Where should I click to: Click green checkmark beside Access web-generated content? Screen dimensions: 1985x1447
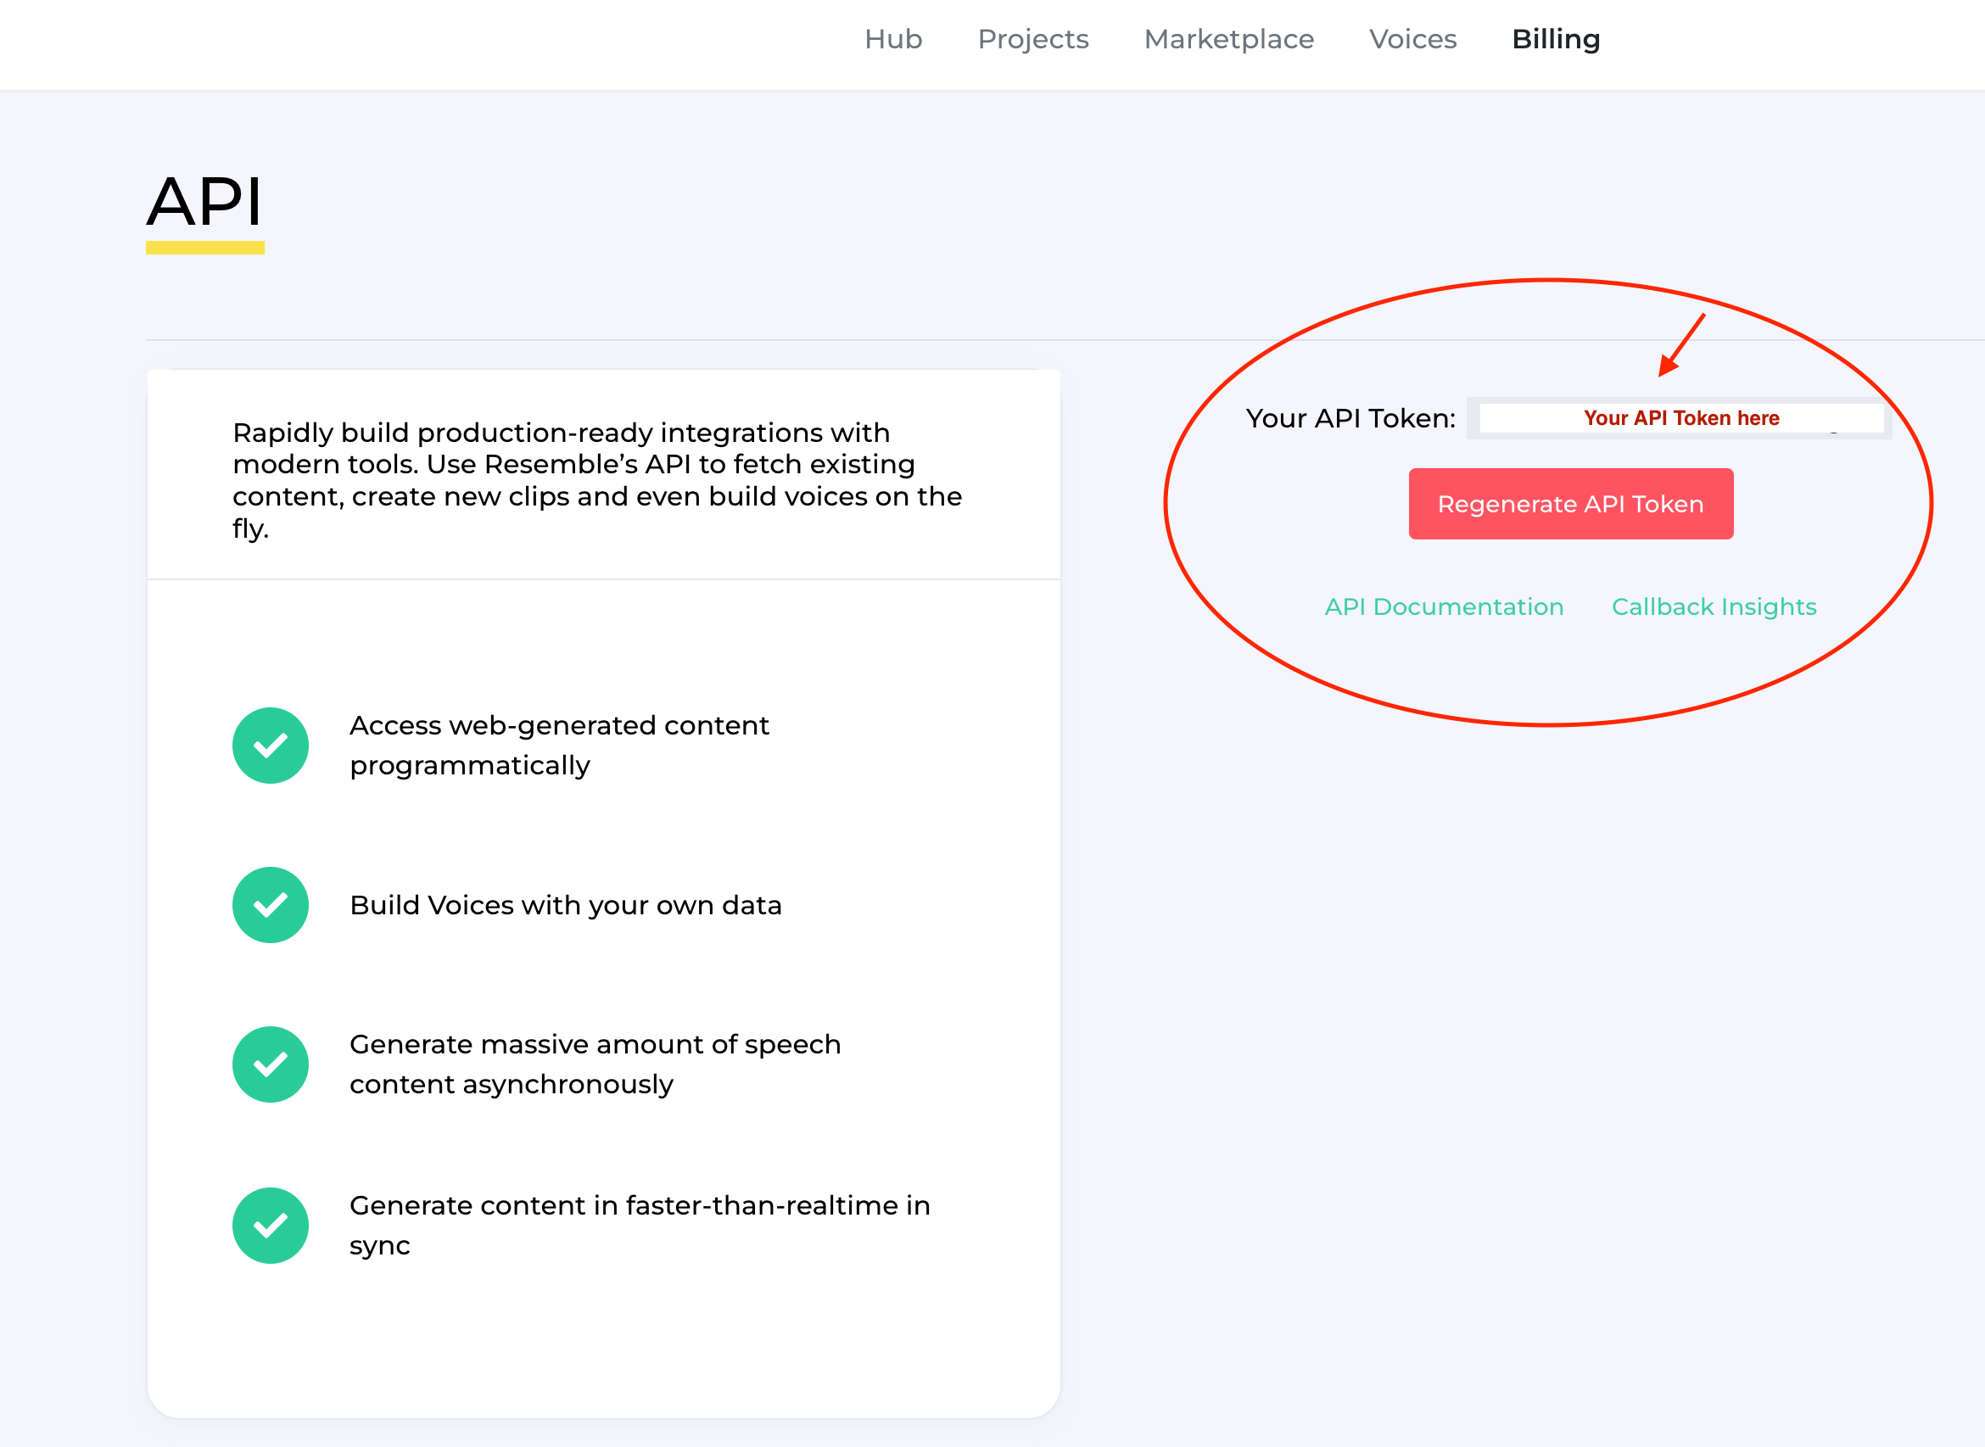[270, 746]
